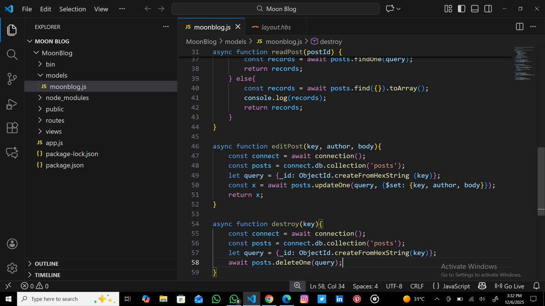
Task: Open the View menu
Action: [101, 9]
